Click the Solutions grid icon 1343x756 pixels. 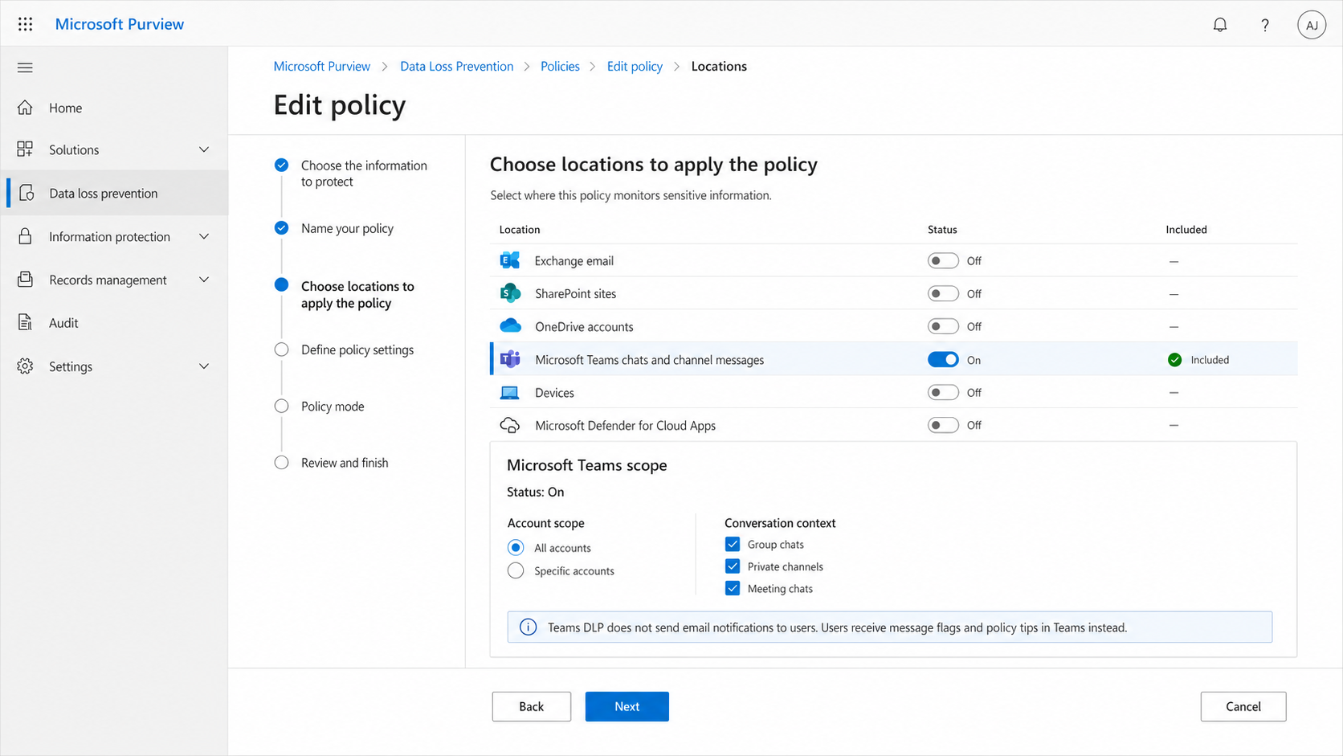pyautogui.click(x=25, y=149)
